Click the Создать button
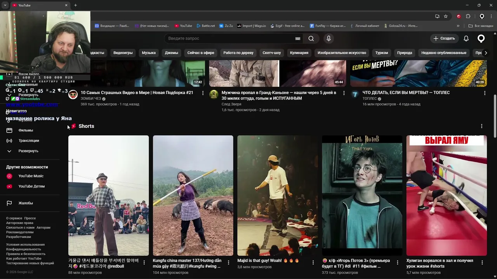 pyautogui.click(x=444, y=38)
